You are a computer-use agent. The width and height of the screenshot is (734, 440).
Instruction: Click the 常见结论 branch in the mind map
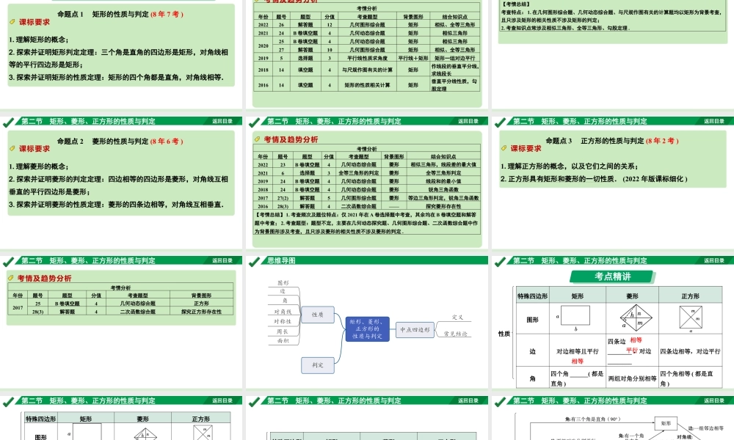click(x=457, y=334)
